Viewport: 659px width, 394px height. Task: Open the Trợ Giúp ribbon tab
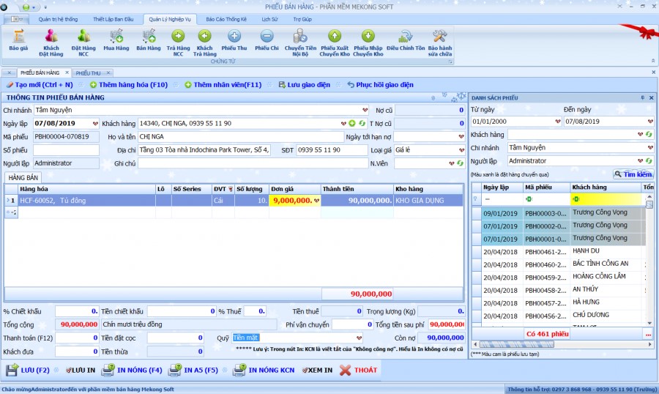coord(302,19)
